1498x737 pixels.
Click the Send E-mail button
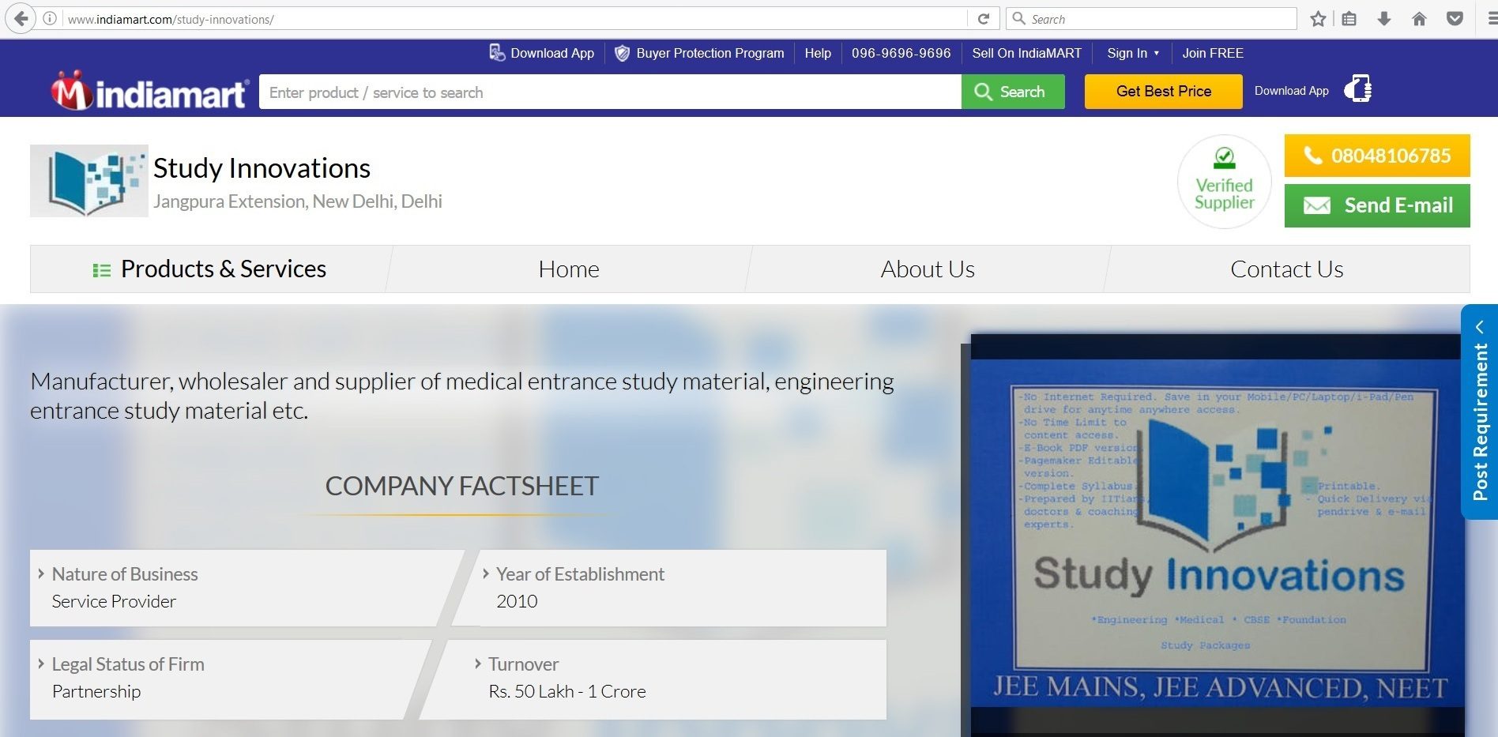coord(1377,205)
